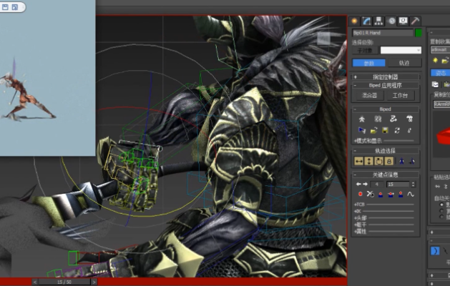Expand the 模式和显示 section
The height and width of the screenshot is (286, 450).
(368, 141)
